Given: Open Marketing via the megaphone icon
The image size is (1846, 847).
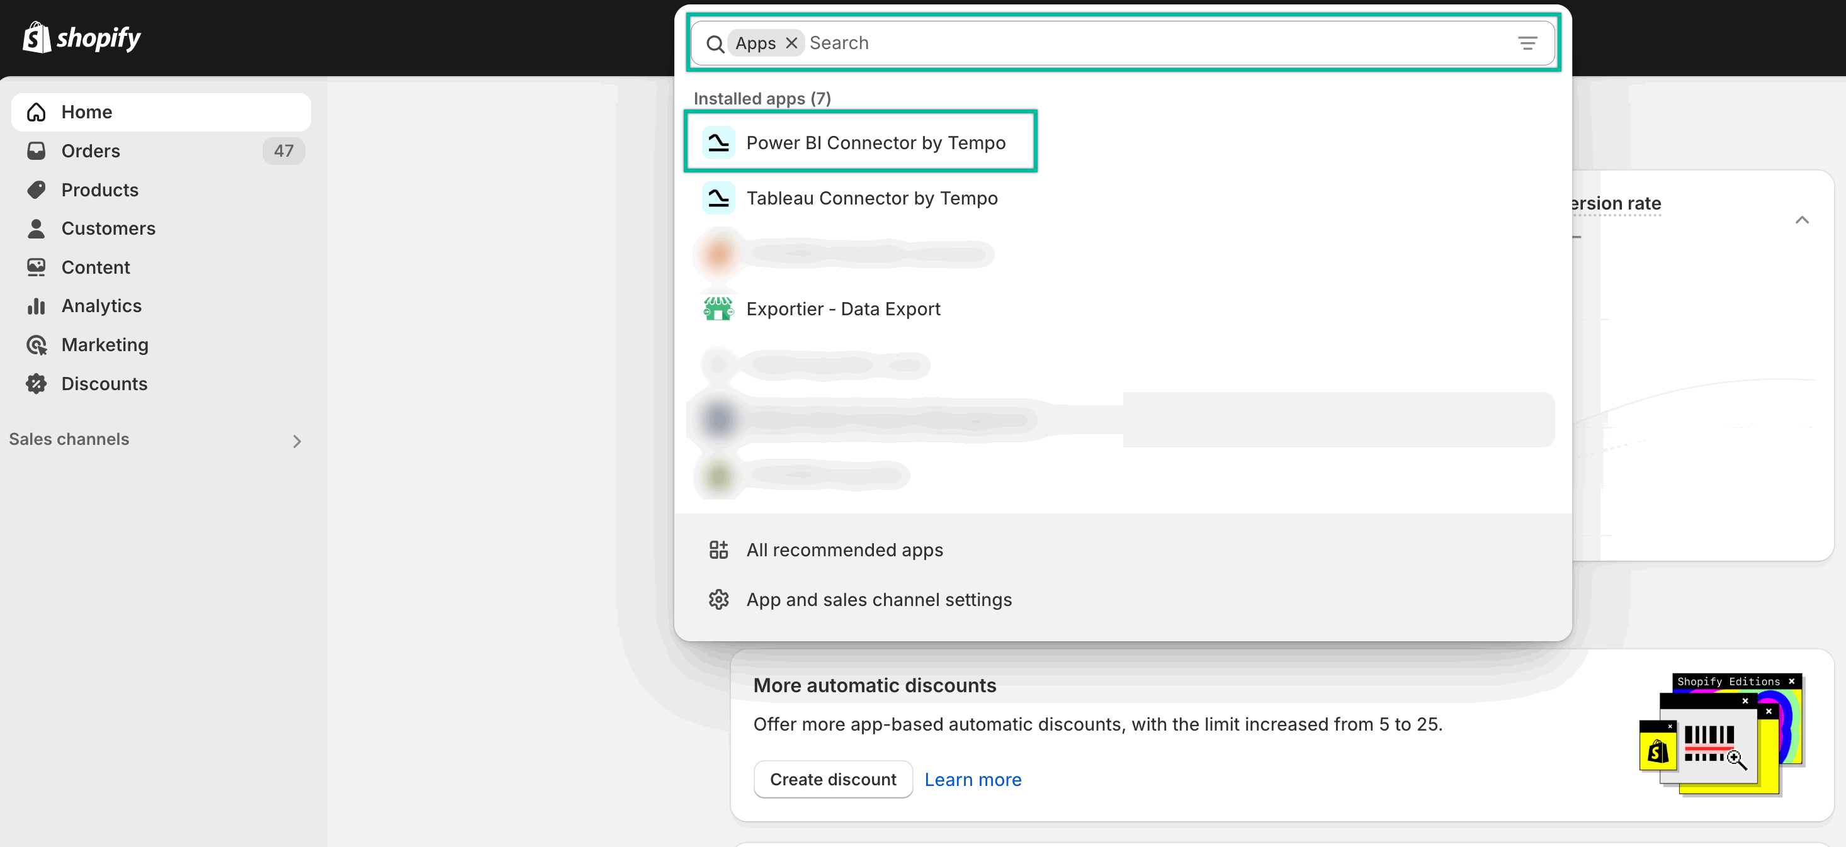Looking at the screenshot, I should (37, 344).
